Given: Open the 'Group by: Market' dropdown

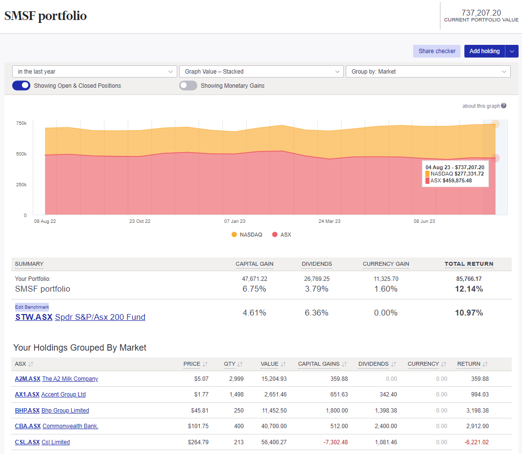Looking at the screenshot, I should pyautogui.click(x=428, y=71).
